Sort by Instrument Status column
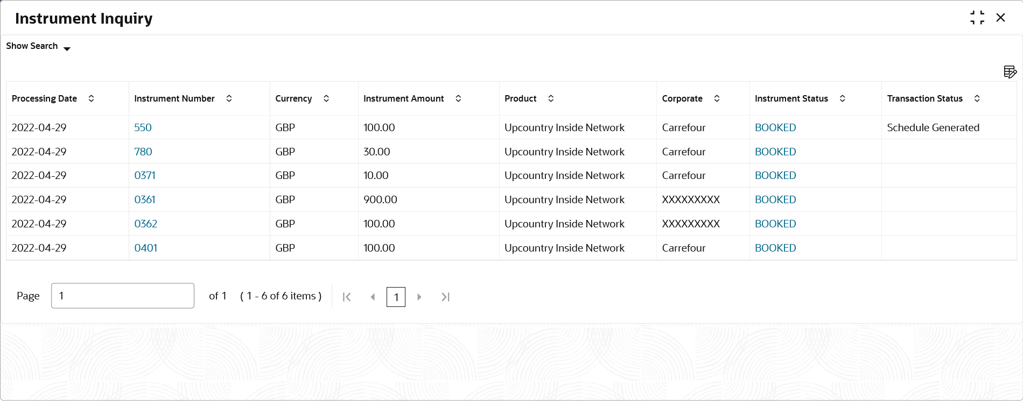Image resolution: width=1023 pixels, height=401 pixels. coord(843,98)
